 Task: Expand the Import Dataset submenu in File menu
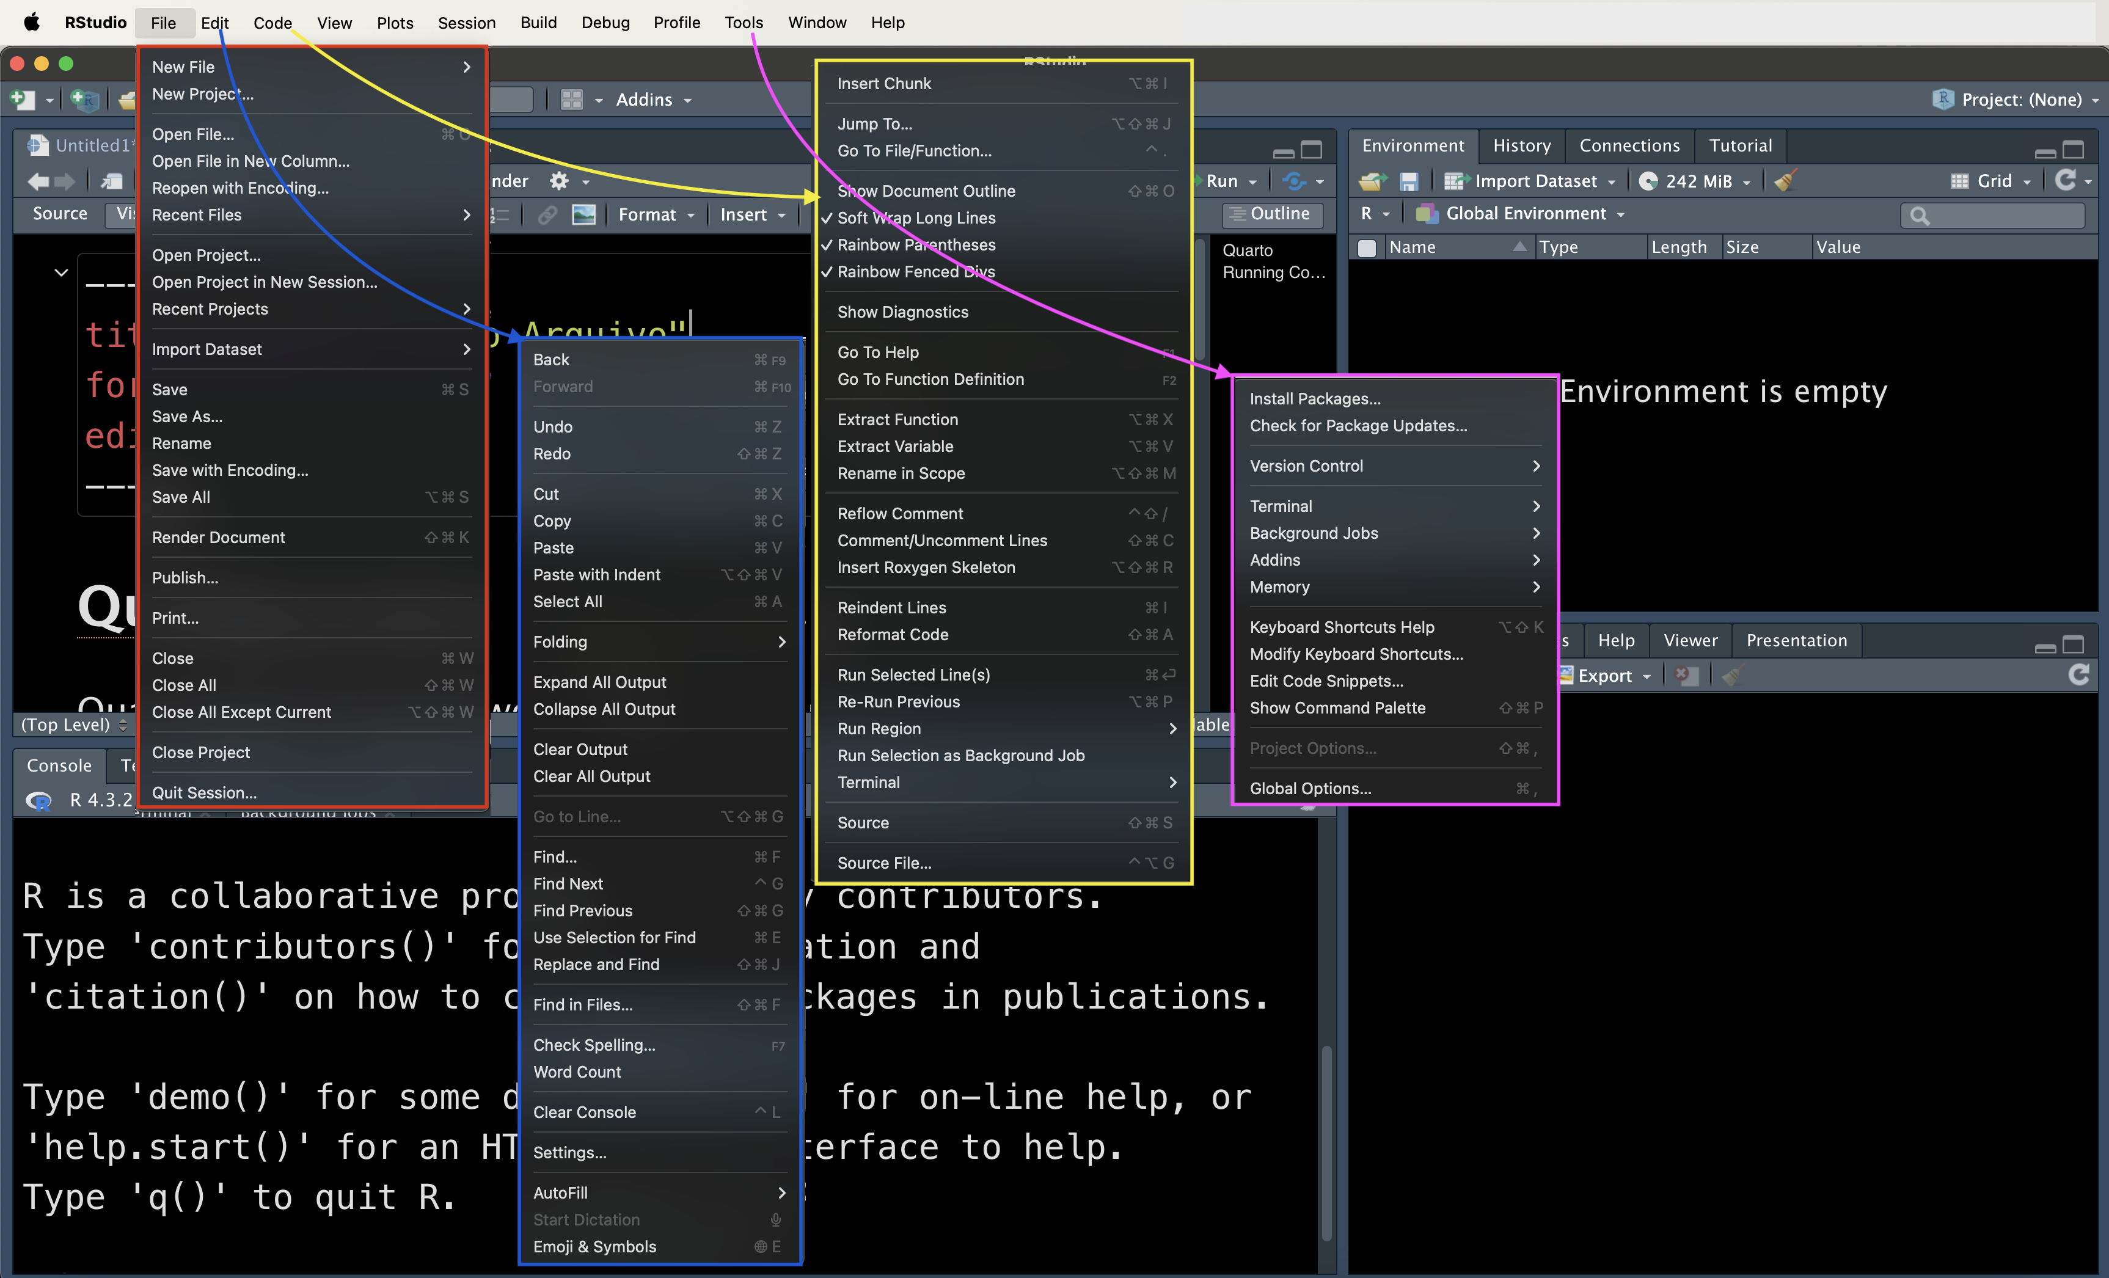[x=312, y=349]
